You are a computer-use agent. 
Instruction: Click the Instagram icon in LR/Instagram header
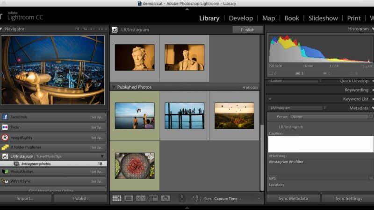coord(115,30)
